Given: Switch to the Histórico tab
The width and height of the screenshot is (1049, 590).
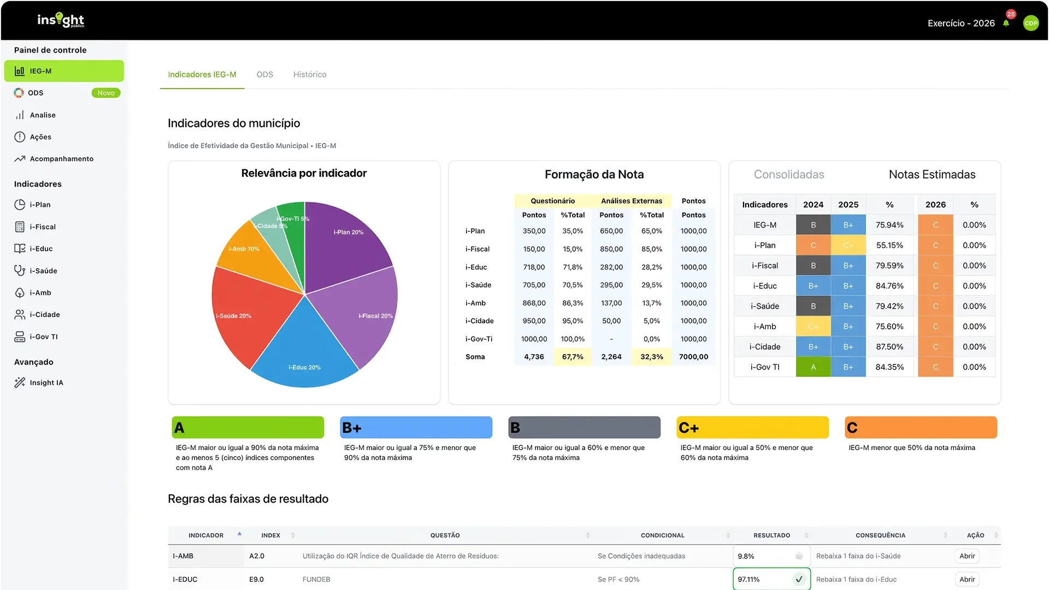Looking at the screenshot, I should click(x=309, y=74).
